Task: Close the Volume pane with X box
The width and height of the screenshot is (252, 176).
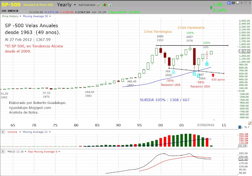Action: (3, 132)
